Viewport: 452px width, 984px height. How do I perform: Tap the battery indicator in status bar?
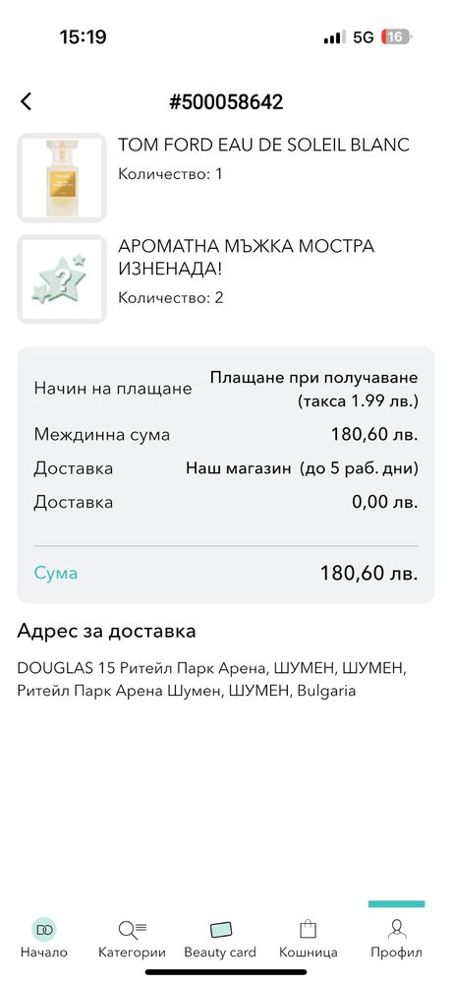click(396, 37)
